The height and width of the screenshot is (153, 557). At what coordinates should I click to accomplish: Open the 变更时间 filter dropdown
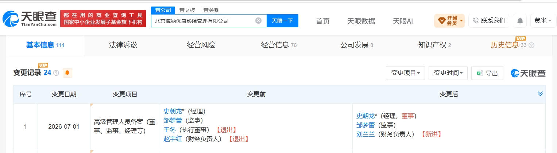448,73
